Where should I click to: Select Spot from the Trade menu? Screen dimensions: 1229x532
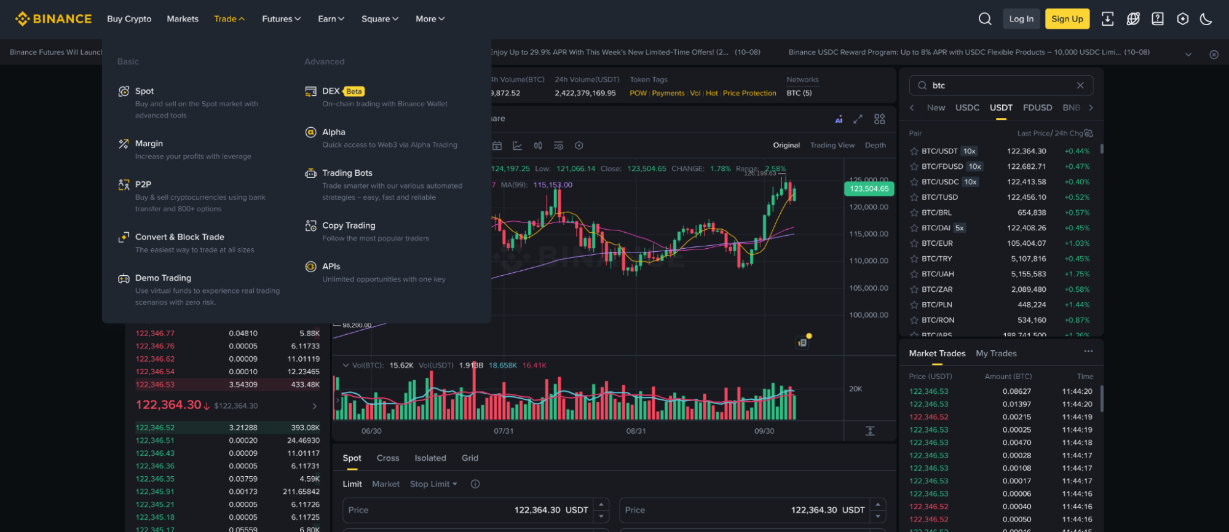[x=144, y=91]
